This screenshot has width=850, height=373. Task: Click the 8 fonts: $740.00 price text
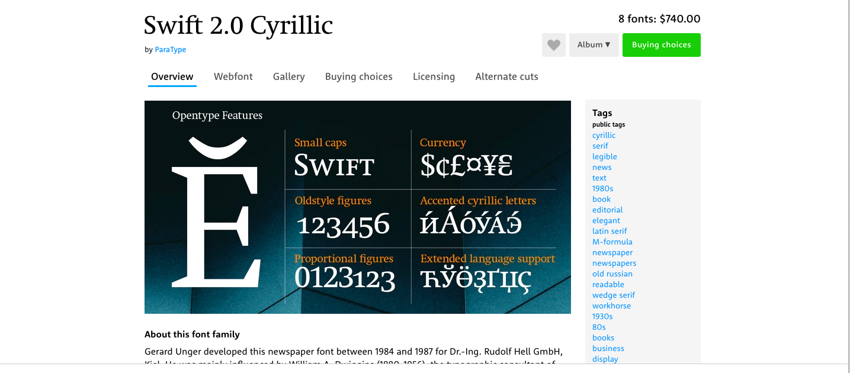click(659, 19)
